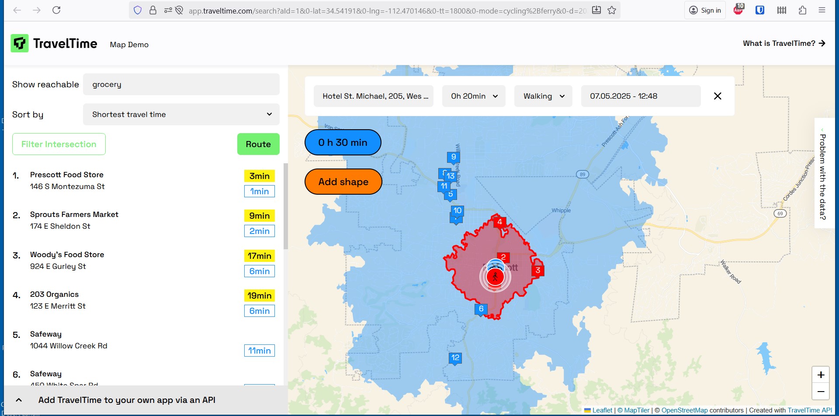
Task: Zoom out on the map
Action: pyautogui.click(x=820, y=392)
